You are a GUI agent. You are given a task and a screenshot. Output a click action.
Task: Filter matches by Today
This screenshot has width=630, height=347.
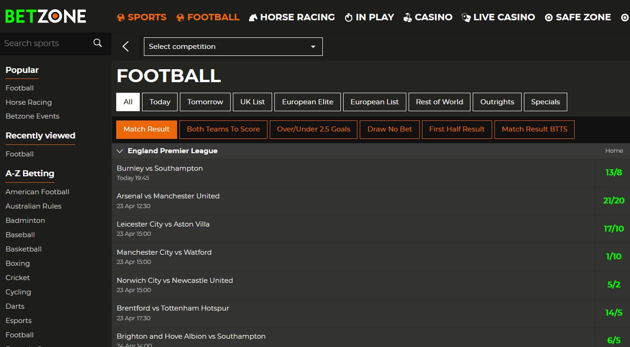[x=160, y=102]
